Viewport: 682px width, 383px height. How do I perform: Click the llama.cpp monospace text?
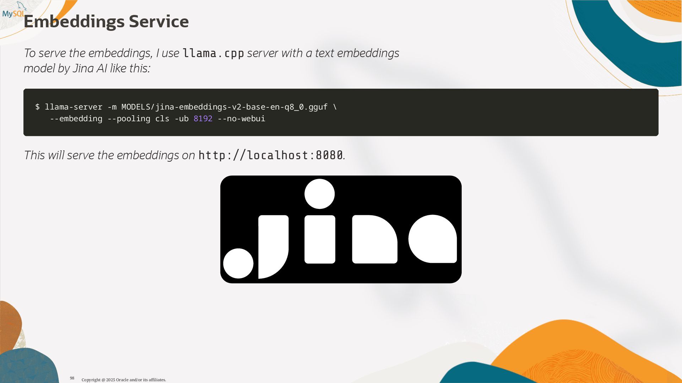click(213, 53)
